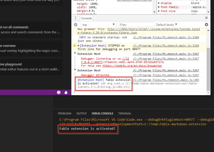
Task: Open the OUTPUT panel tab
Action: (x=82, y=113)
